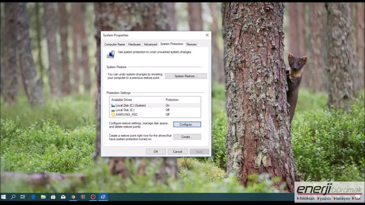Select the "Local Disk (C:) (System)" row
Image resolution: width=365 pixels, height=205 pixels.
pyautogui.click(x=155, y=105)
